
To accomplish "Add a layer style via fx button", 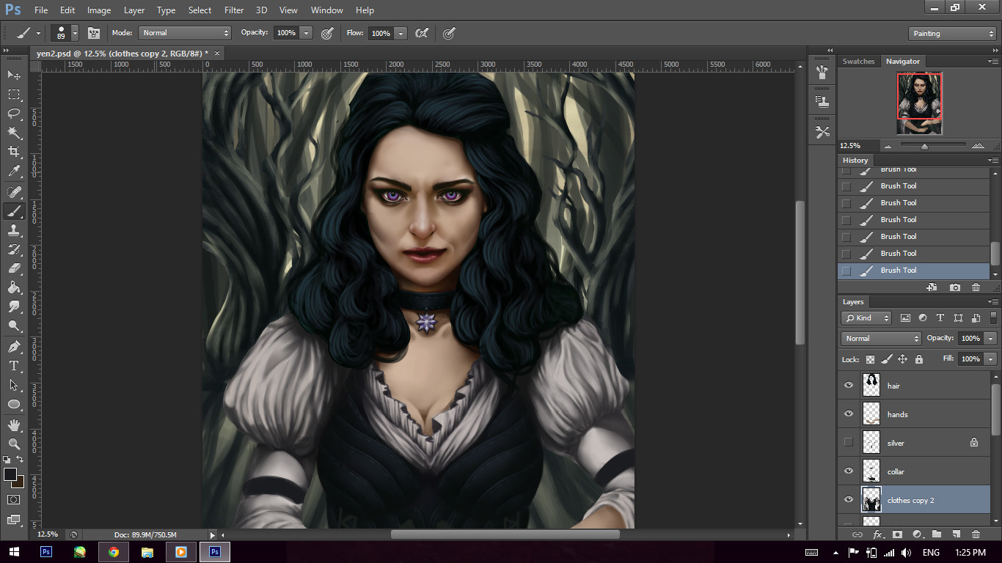I will coord(877,534).
